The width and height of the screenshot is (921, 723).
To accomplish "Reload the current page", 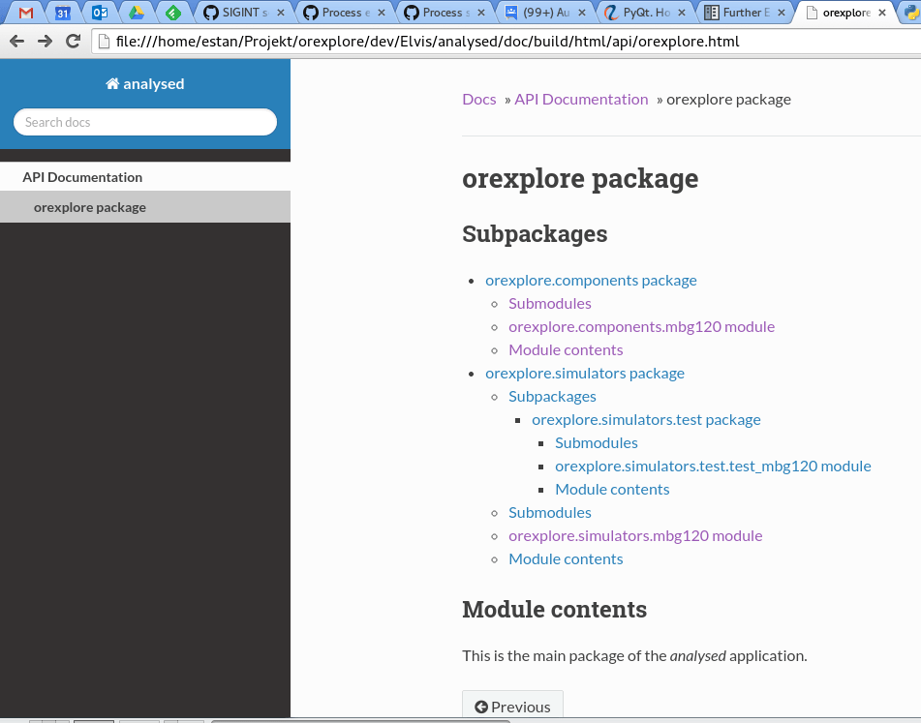I will coord(73,41).
